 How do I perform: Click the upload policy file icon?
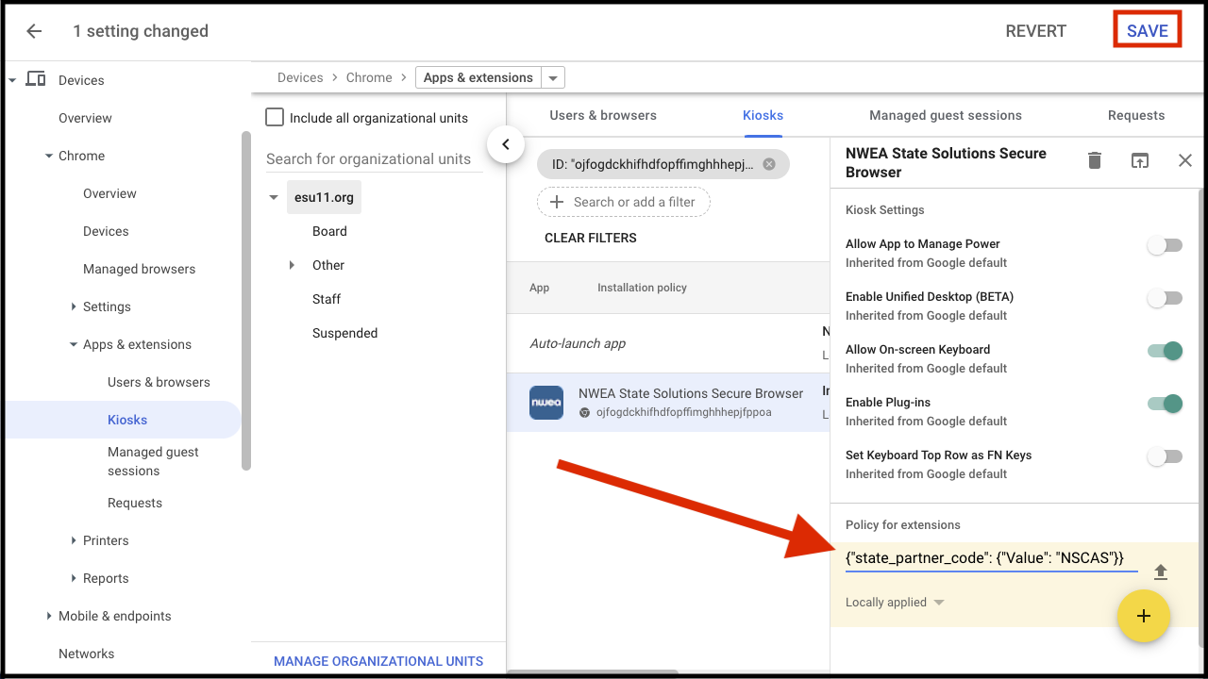pyautogui.click(x=1161, y=571)
